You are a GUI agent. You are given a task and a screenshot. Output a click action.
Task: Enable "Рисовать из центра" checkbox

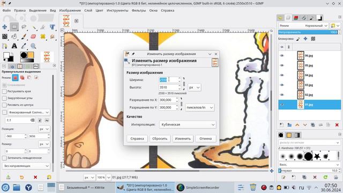click(4, 105)
